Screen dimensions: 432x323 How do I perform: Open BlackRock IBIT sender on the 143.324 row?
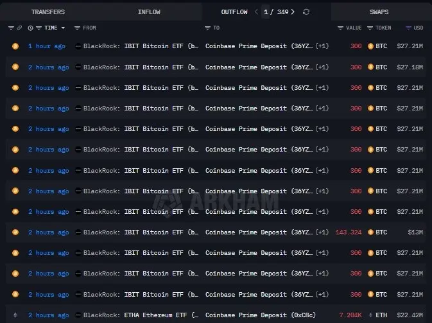141,232
